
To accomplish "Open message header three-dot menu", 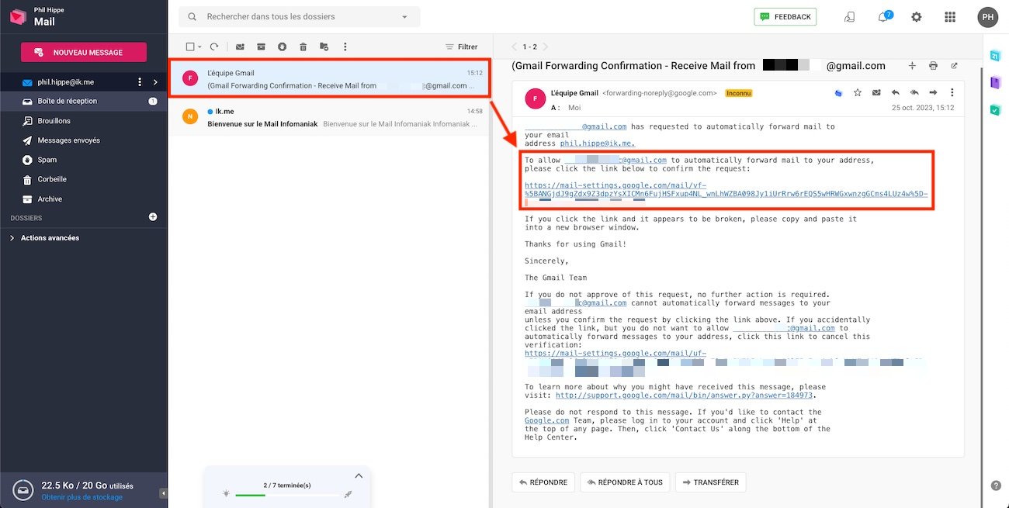I will [x=952, y=93].
